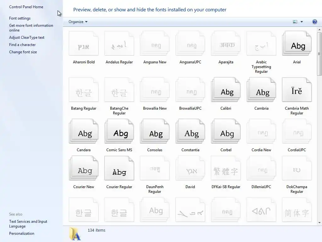Open Text Services and Input Language link
Viewport: 322px width, 242px height.
click(x=28, y=224)
